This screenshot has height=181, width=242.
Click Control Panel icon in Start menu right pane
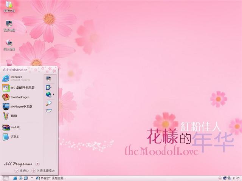[48, 87]
